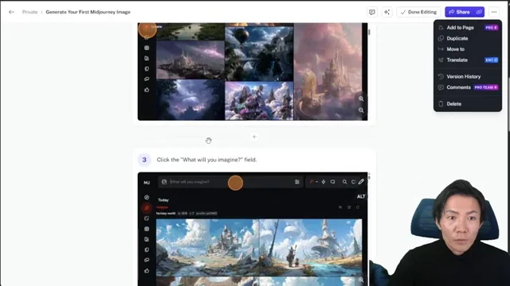The height and width of the screenshot is (286, 510).
Task: Click the search magnifier in step 3 screenshot toolbar
Action: pyautogui.click(x=344, y=182)
